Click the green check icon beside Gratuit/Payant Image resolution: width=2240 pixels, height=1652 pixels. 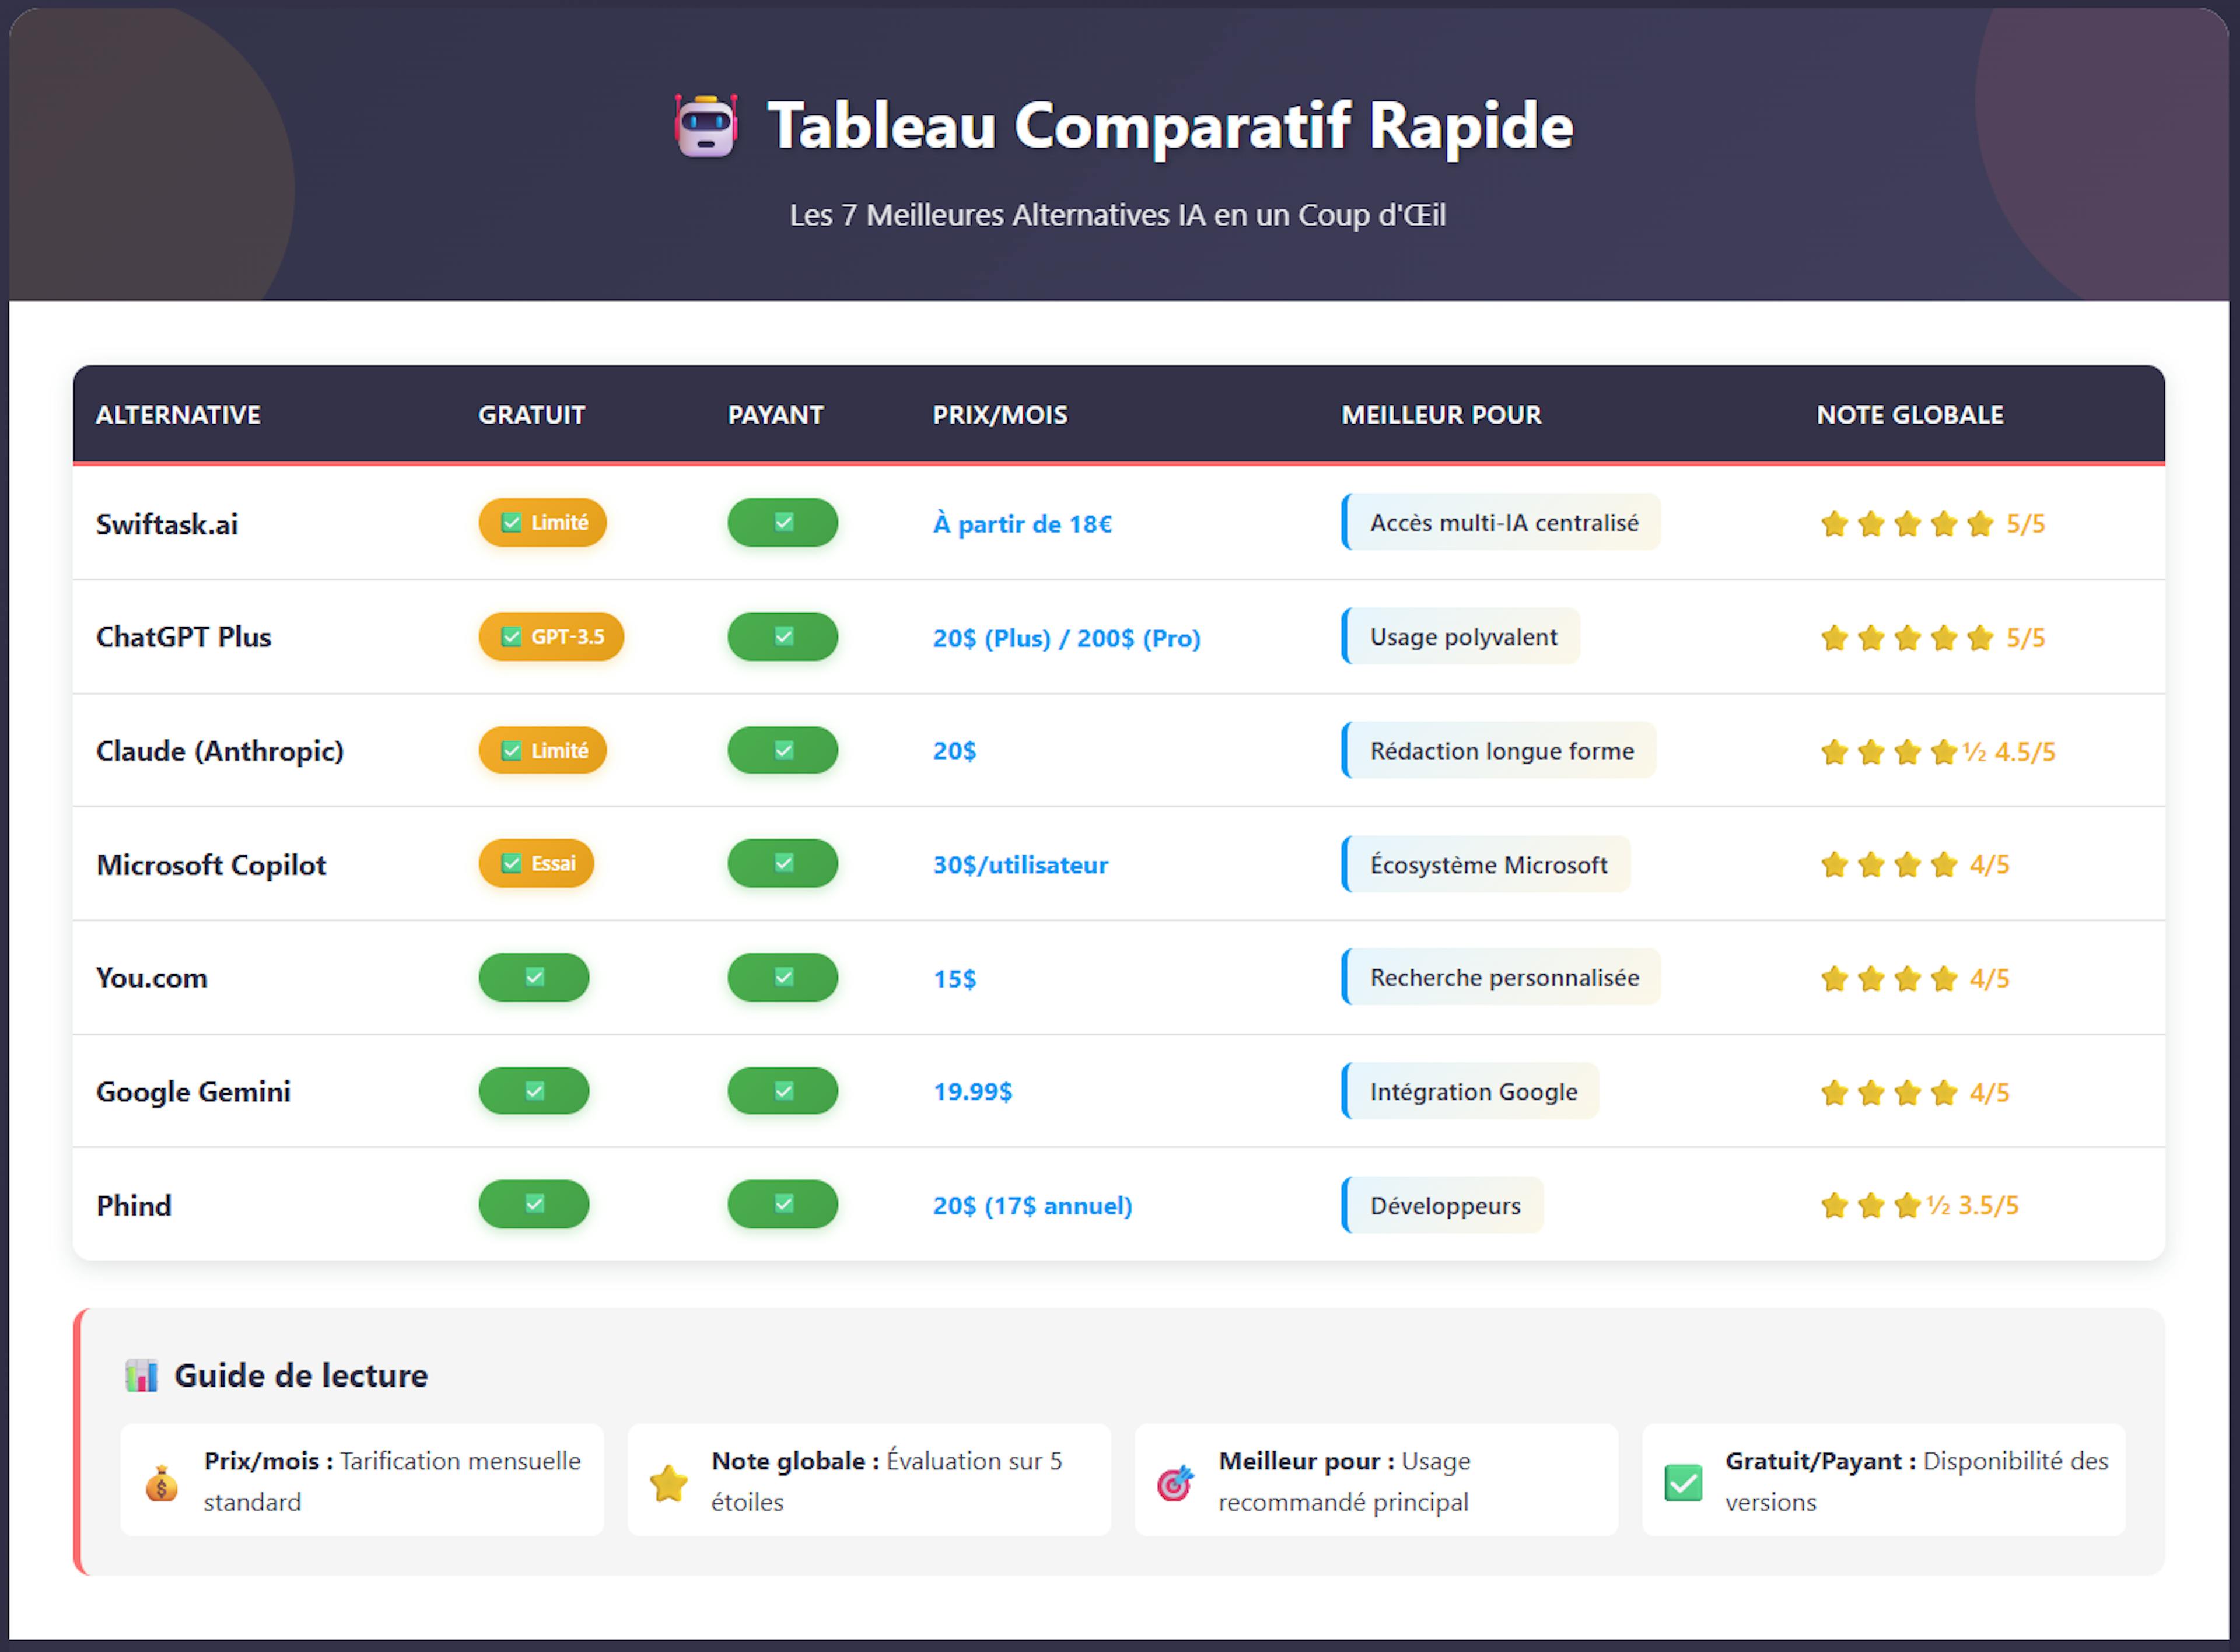pyautogui.click(x=1683, y=1483)
